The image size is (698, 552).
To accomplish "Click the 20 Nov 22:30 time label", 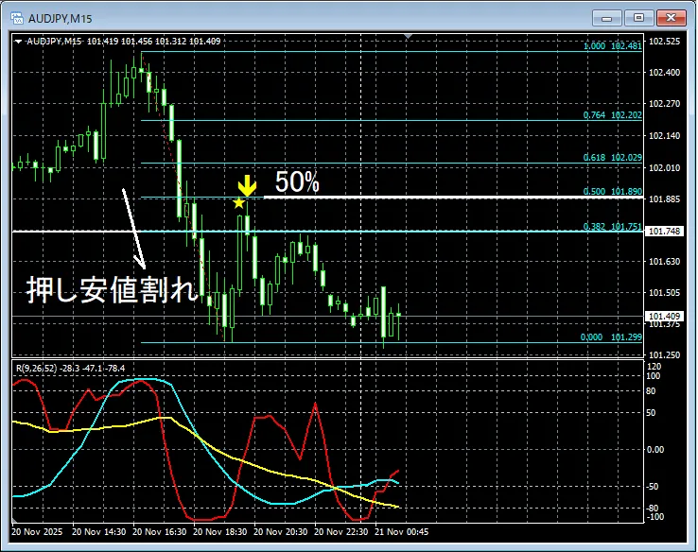I will (x=341, y=532).
